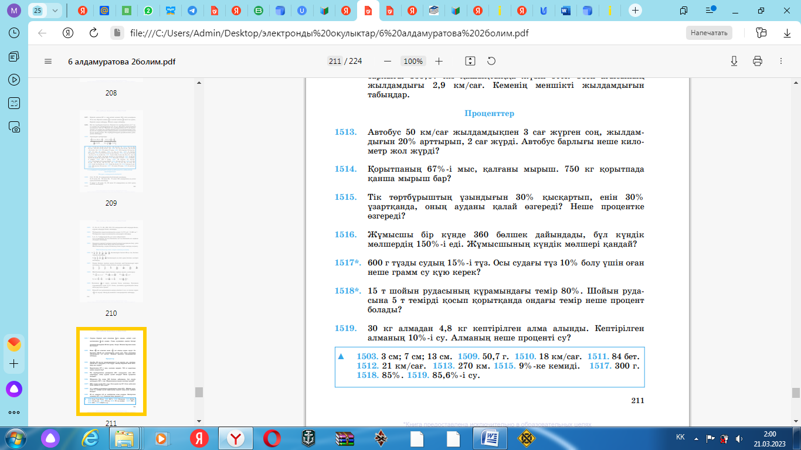Select the highlighted page 211 thumbnail

point(111,371)
